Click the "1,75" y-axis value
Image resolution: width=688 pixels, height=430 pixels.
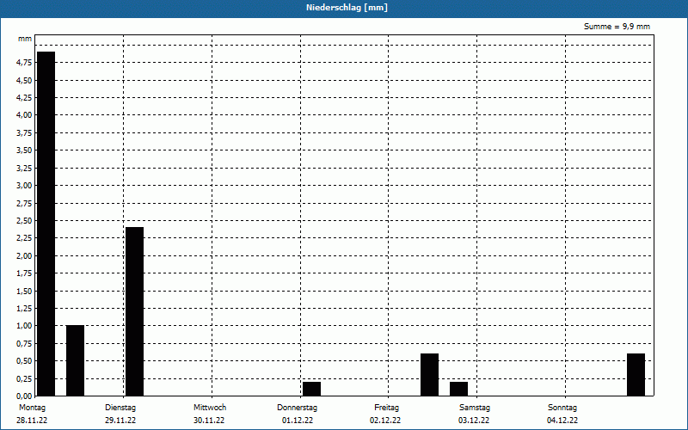point(24,273)
